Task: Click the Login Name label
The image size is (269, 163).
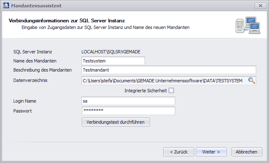Action: click(25, 101)
